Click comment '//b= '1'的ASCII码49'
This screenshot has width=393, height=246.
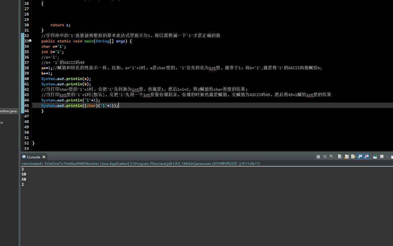point(63,62)
